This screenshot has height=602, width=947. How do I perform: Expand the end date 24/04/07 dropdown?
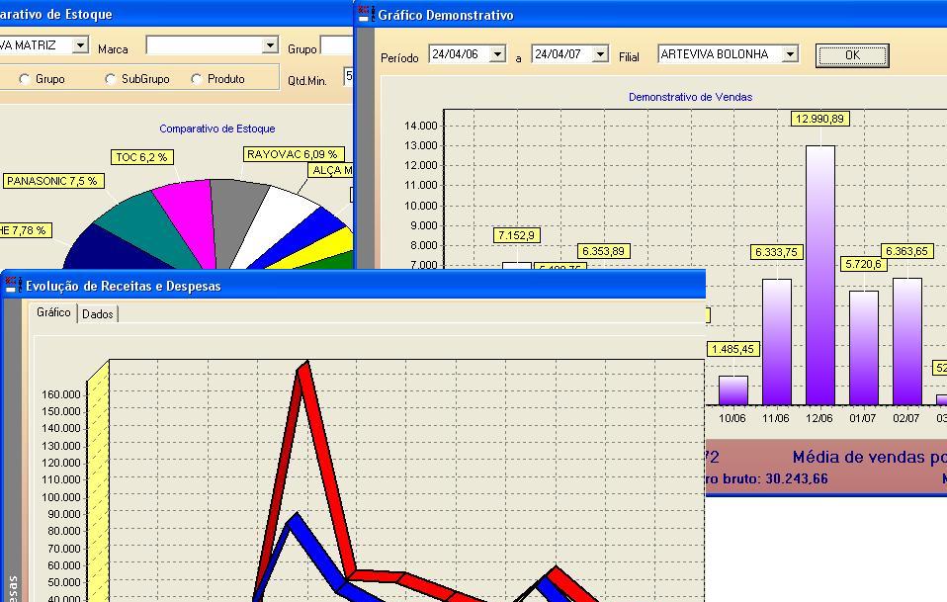click(600, 54)
